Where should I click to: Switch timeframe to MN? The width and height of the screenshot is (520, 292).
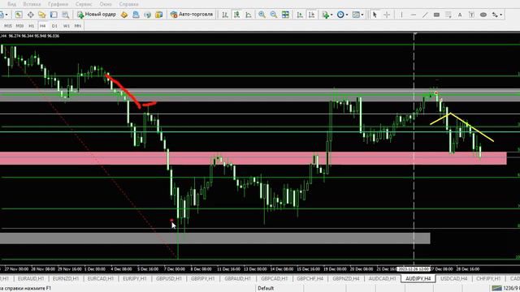[x=78, y=26]
